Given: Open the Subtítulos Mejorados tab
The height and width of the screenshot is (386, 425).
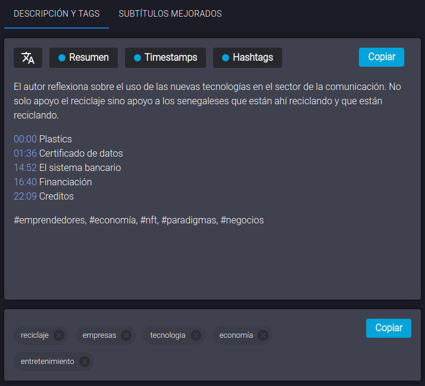Looking at the screenshot, I should click(170, 14).
